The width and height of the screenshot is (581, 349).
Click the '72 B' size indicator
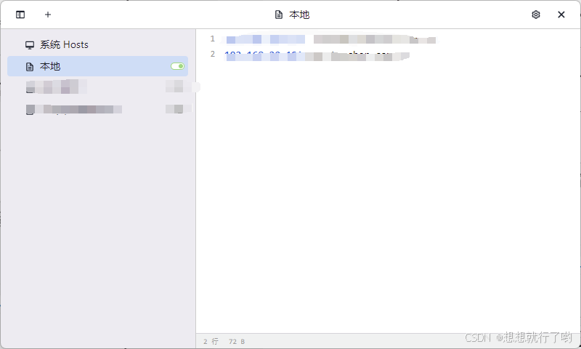237,341
